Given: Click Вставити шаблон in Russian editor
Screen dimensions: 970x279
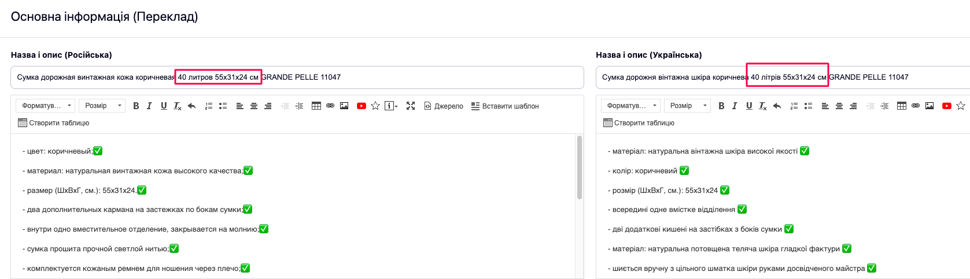Looking at the screenshot, I should [x=505, y=106].
